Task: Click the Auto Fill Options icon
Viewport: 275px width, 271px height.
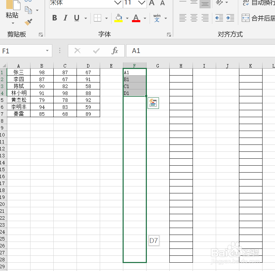Action: tap(153, 103)
